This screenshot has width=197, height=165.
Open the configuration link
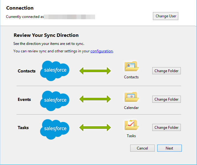point(102,51)
